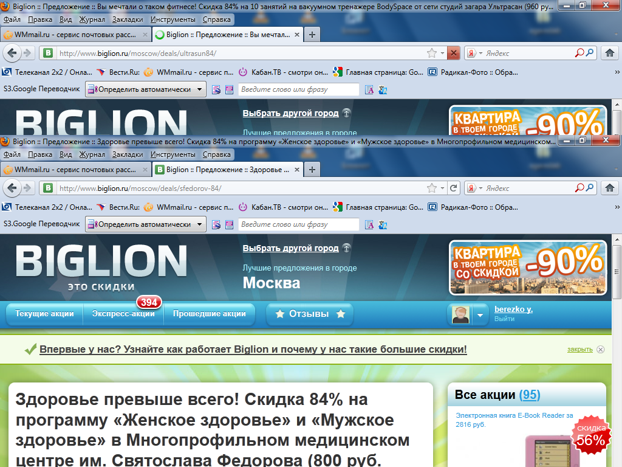Open Журнал menu in lower window

click(x=92, y=154)
